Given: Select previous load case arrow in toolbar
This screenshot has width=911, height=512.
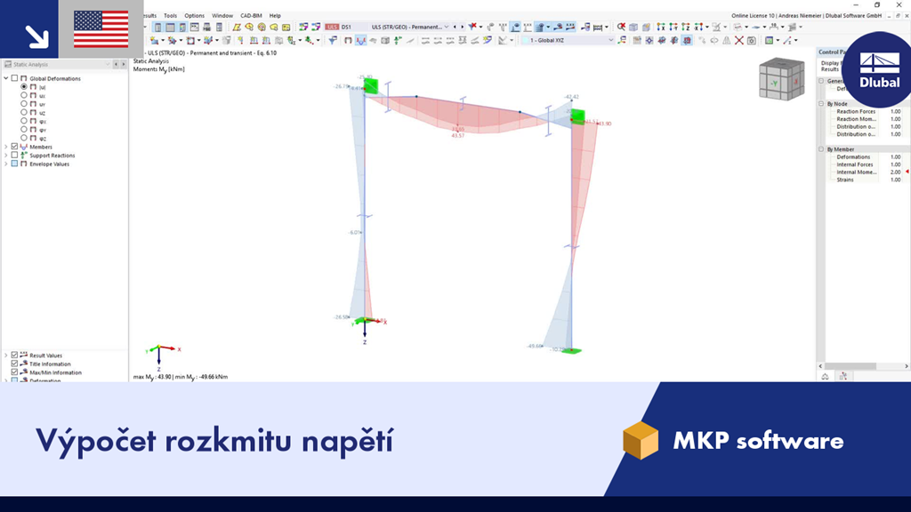Looking at the screenshot, I should point(455,27).
